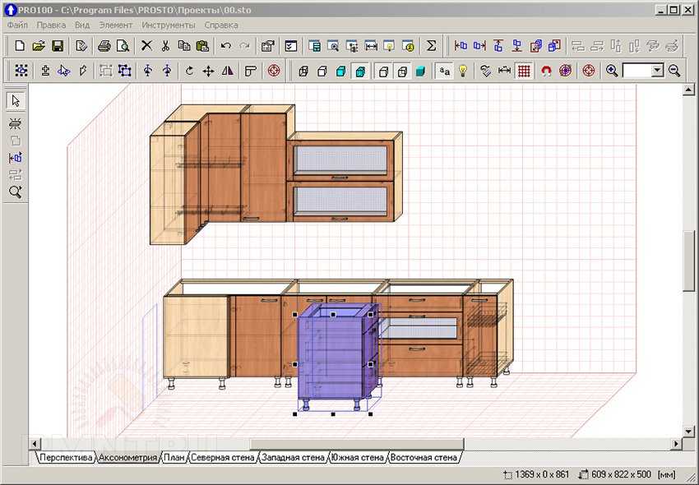Viewport: 699px width, 485px height.
Task: Click the vertical scrollbar thumb
Action: tap(688, 261)
